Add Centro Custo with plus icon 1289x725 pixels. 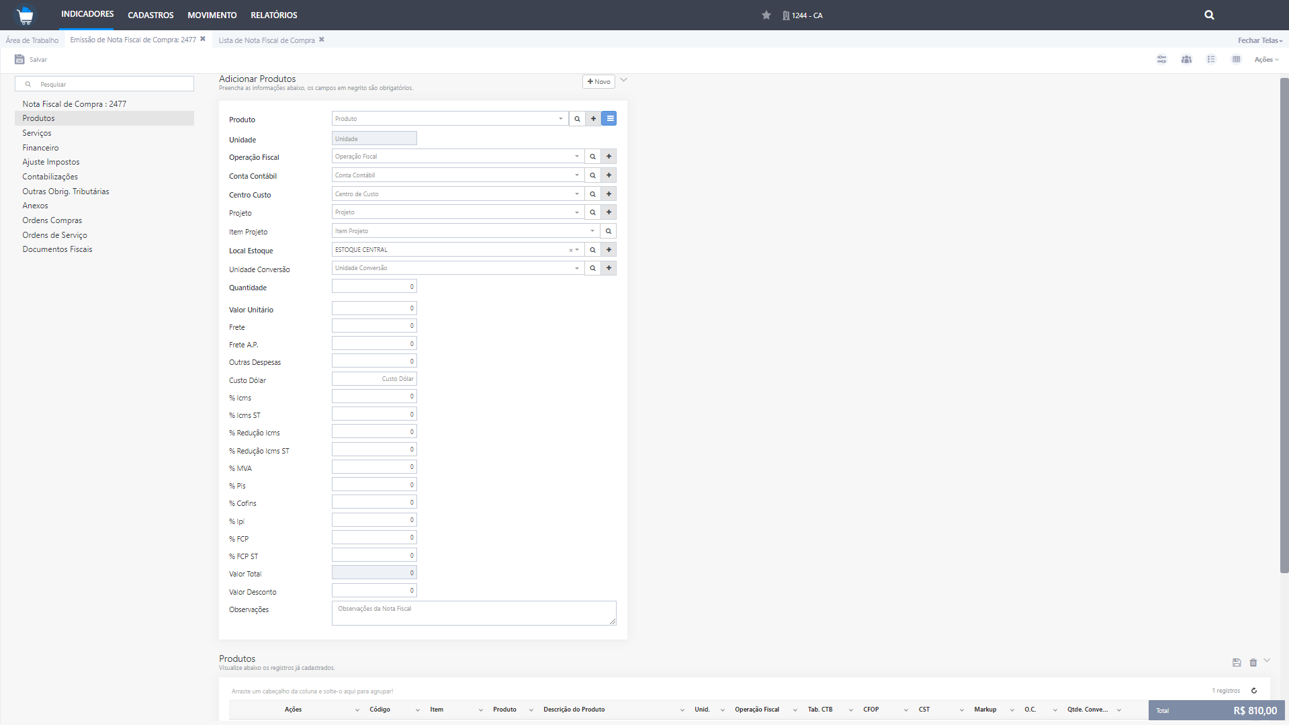609,194
